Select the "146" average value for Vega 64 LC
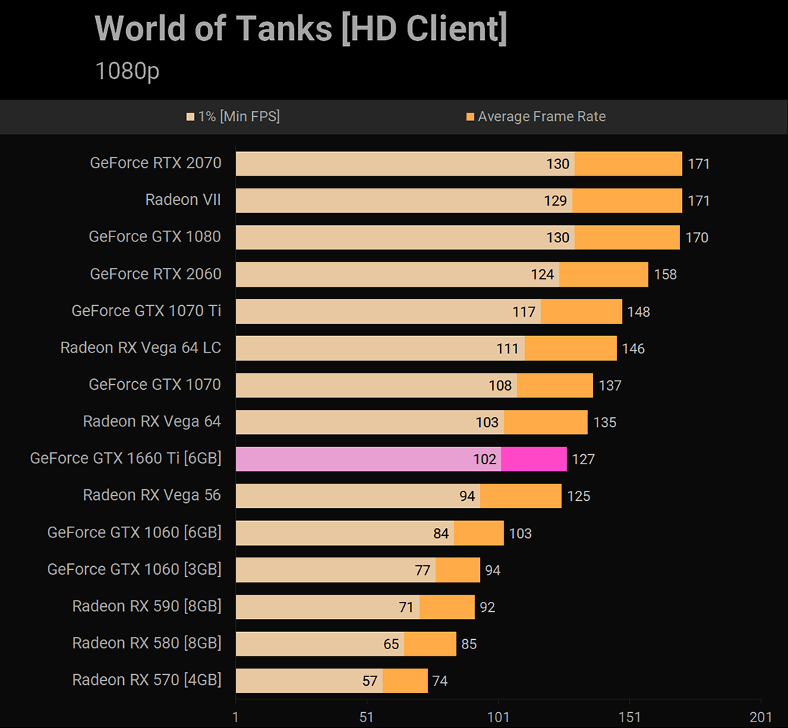The height and width of the screenshot is (728, 788). (633, 348)
